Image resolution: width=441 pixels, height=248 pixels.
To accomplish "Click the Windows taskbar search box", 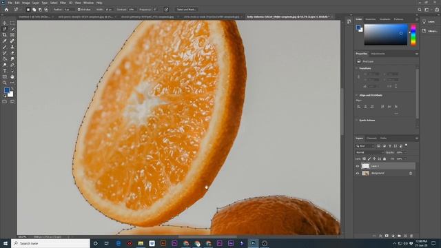I will [50, 243].
